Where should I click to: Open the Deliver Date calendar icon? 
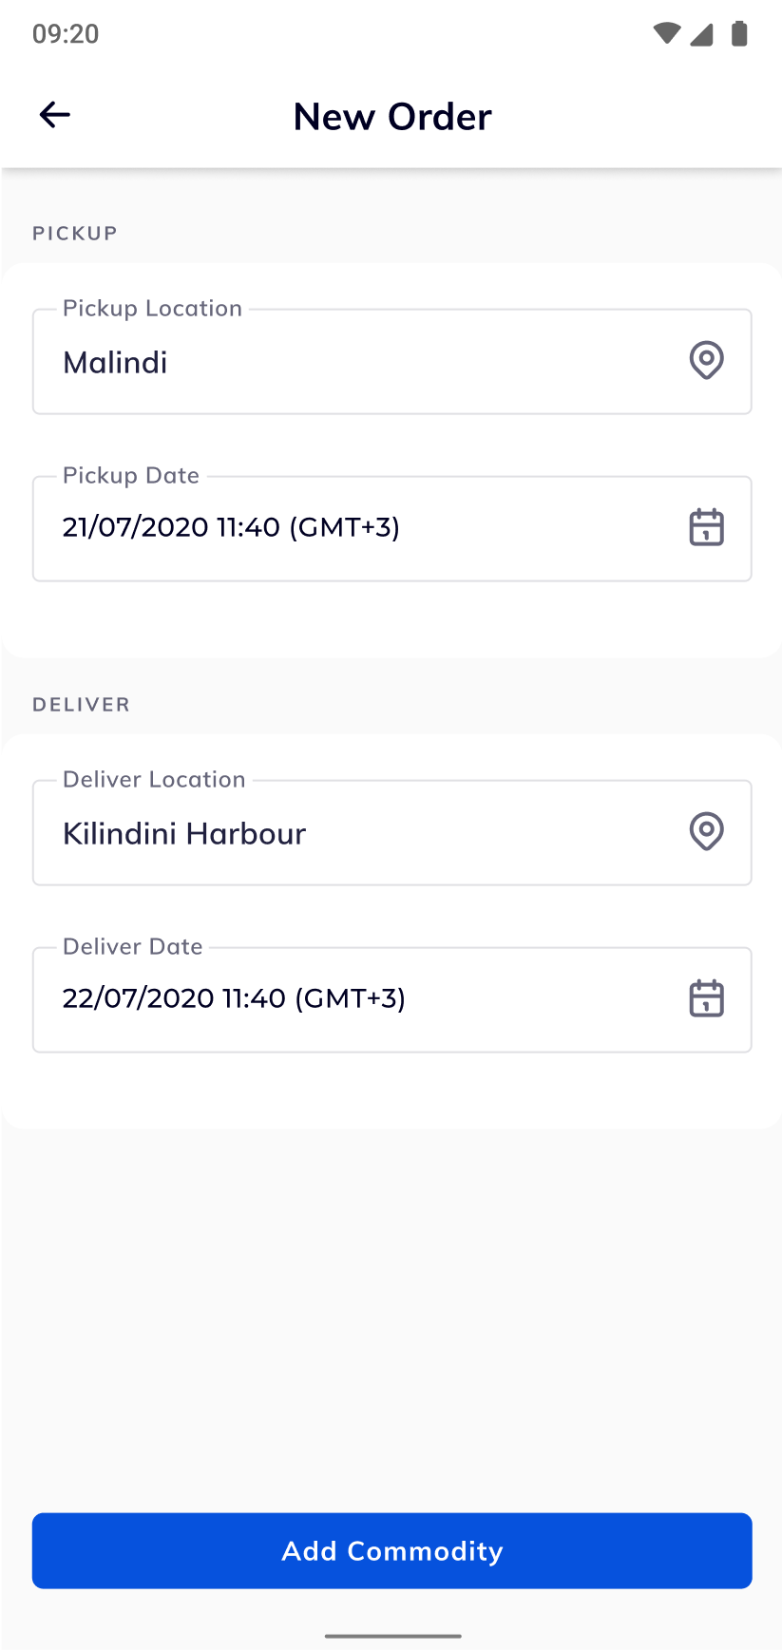pos(706,998)
